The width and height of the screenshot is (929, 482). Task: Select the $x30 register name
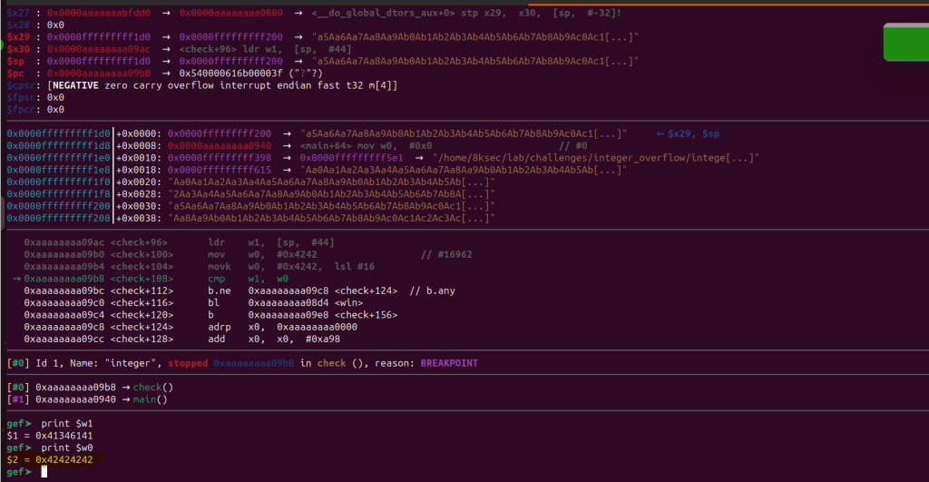(x=18, y=49)
